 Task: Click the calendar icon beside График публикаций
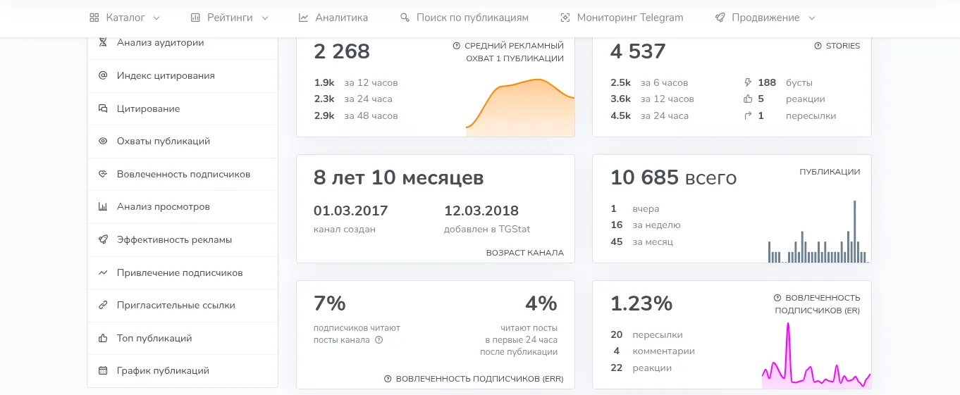click(x=103, y=370)
